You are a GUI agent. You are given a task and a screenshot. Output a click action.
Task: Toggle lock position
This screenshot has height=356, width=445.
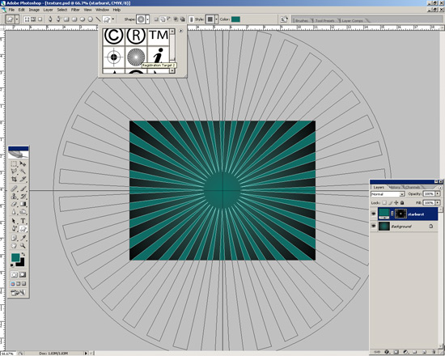[x=396, y=203]
